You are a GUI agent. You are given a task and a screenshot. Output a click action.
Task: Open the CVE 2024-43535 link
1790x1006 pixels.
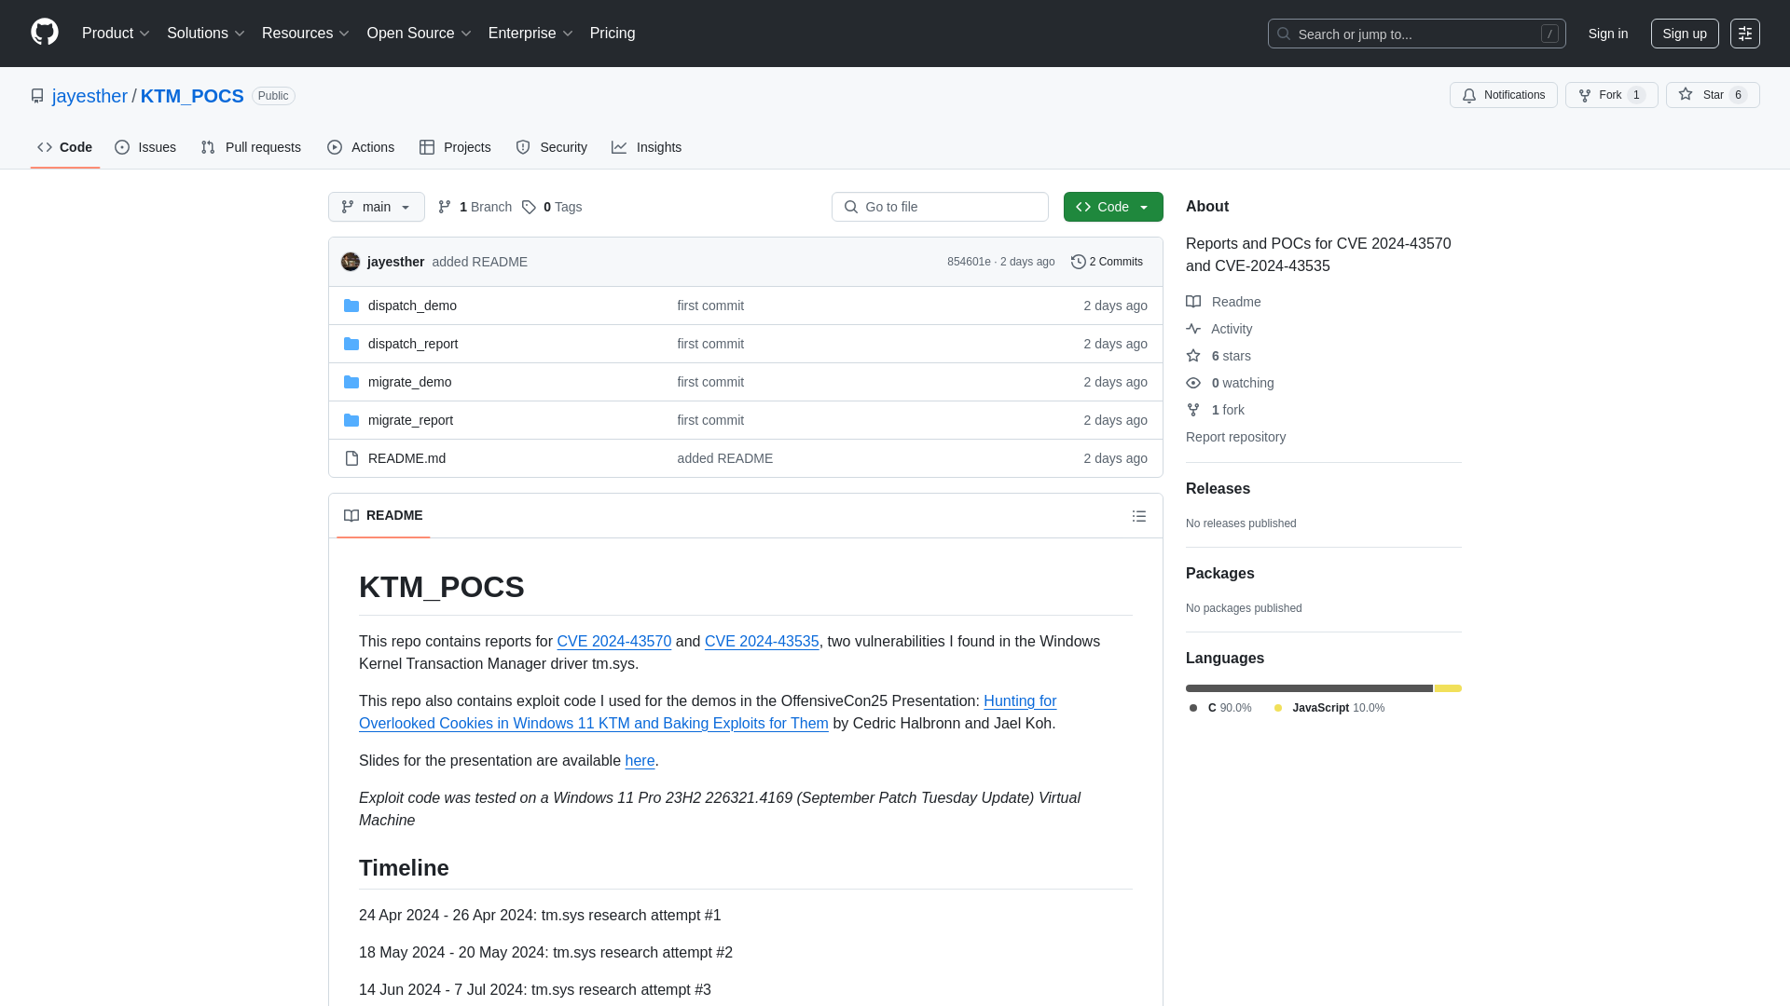[762, 642]
